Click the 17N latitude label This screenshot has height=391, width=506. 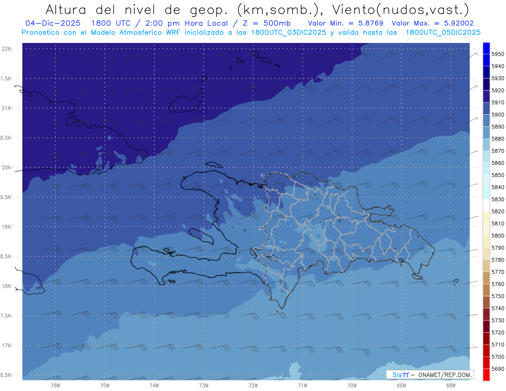[x=7, y=346]
